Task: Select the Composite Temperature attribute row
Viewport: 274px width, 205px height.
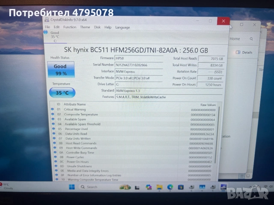Action: pos(134,114)
